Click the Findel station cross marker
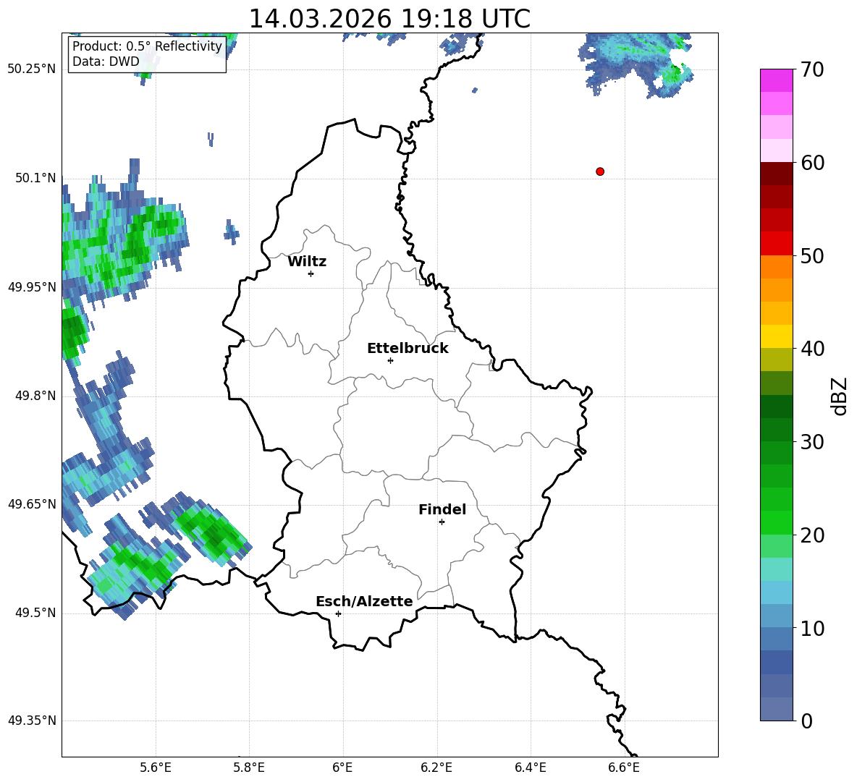This screenshot has width=857, height=782. (x=442, y=522)
